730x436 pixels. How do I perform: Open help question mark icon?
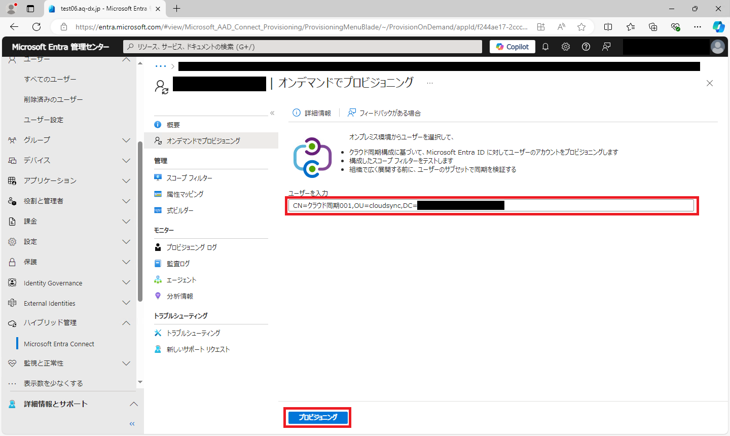click(586, 47)
